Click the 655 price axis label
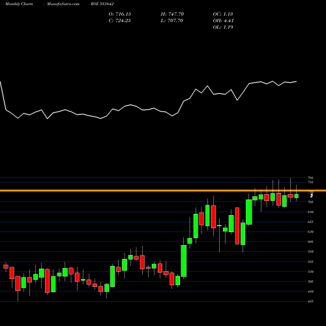Viewport: 326px width, 326px height. click(311, 222)
